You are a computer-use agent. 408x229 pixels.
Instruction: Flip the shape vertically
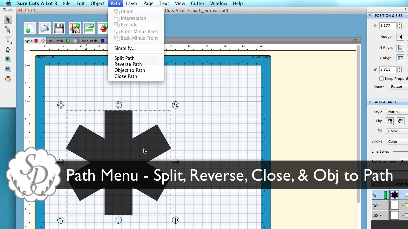point(401,121)
